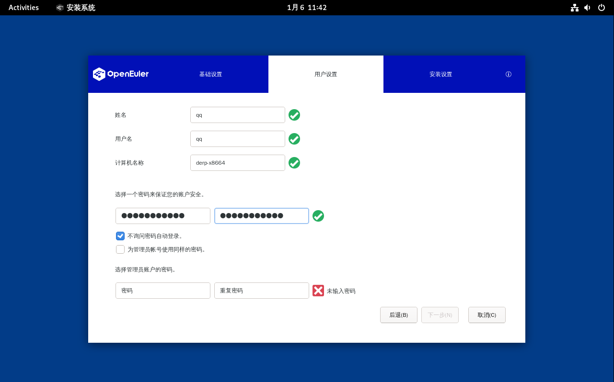Click green checkmark beside the 姓名 field
Image resolution: width=614 pixels, height=382 pixels.
pyautogui.click(x=294, y=115)
